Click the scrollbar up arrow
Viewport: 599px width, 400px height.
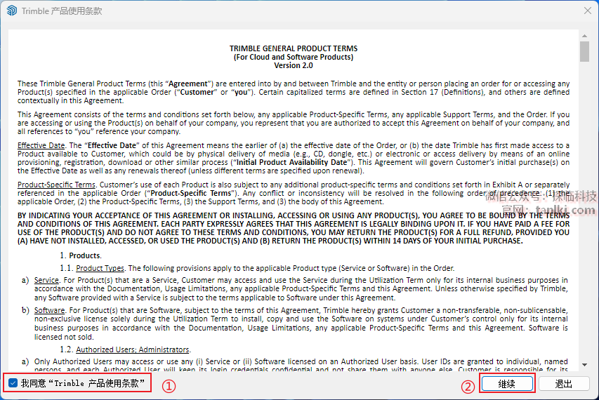point(584,36)
